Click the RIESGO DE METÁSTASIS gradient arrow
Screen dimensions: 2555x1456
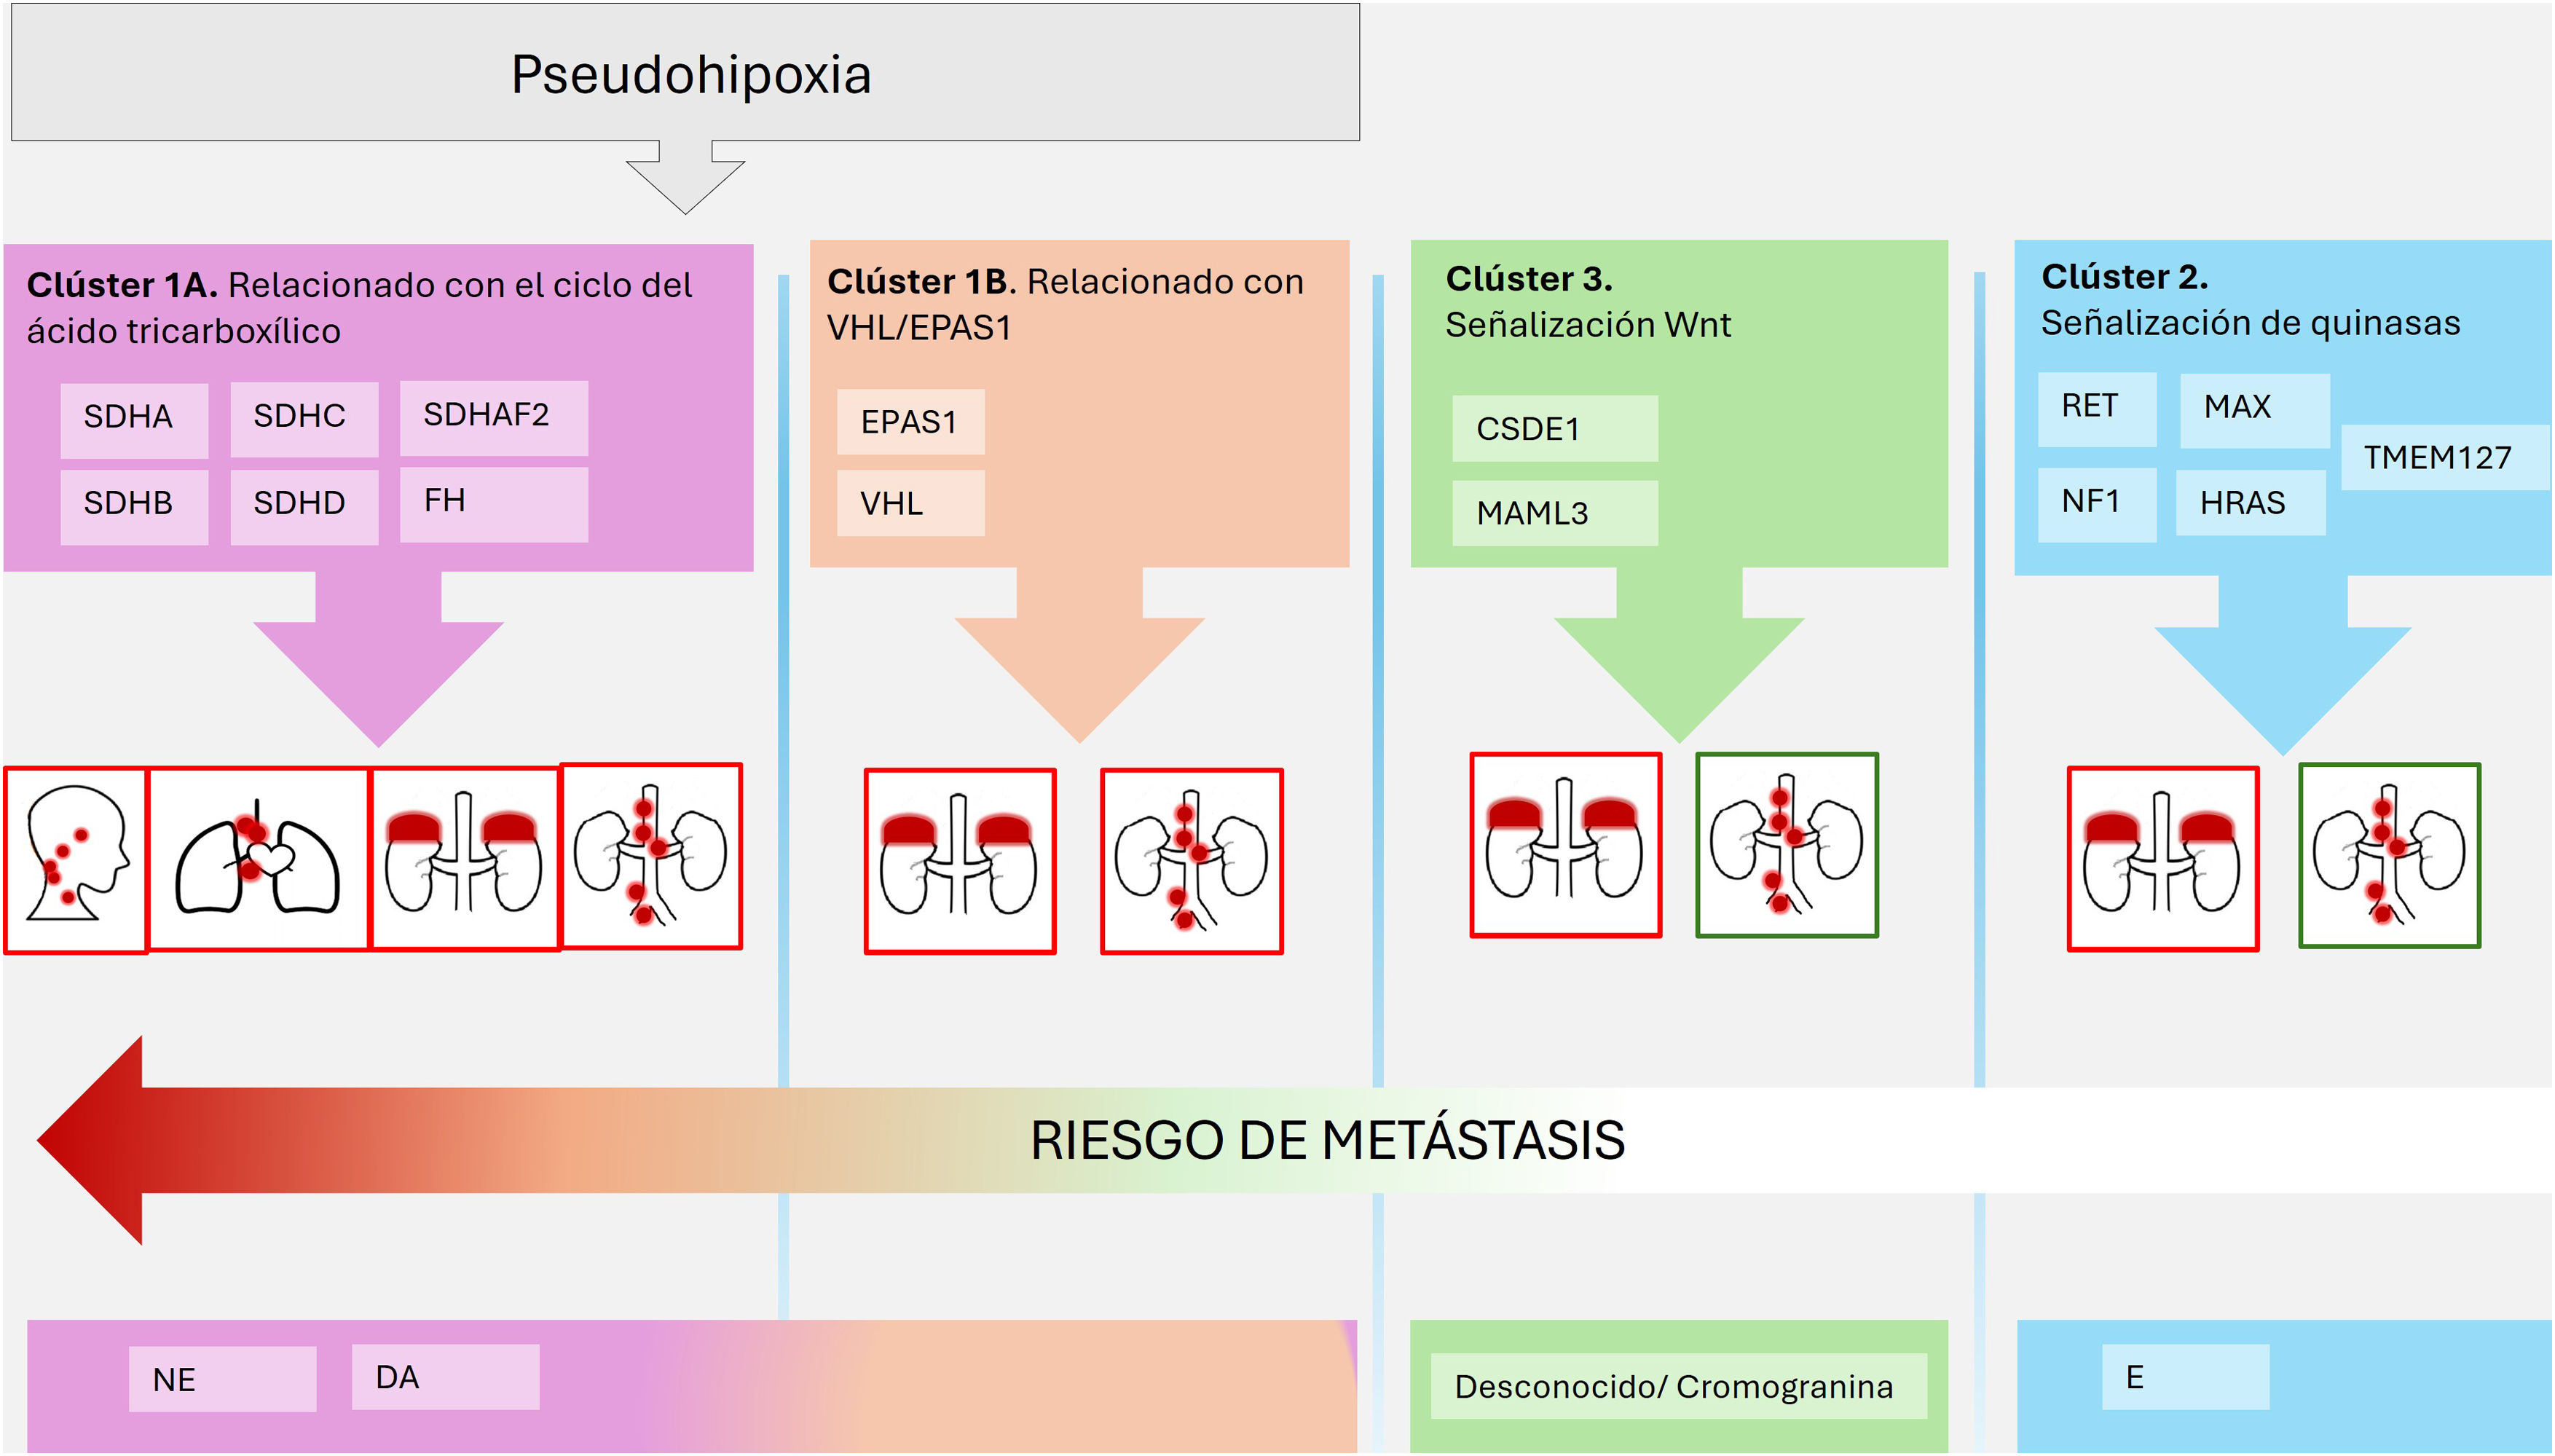pos(1326,1140)
